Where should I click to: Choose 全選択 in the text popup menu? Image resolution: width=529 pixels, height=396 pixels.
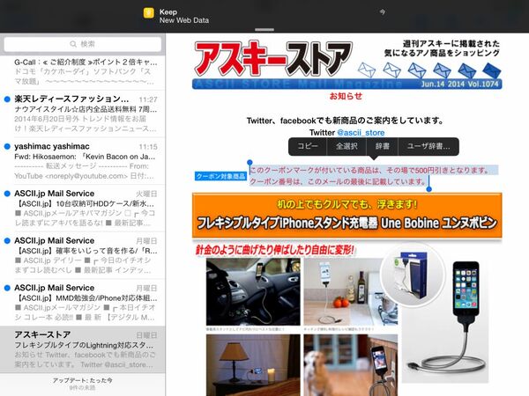(x=346, y=146)
